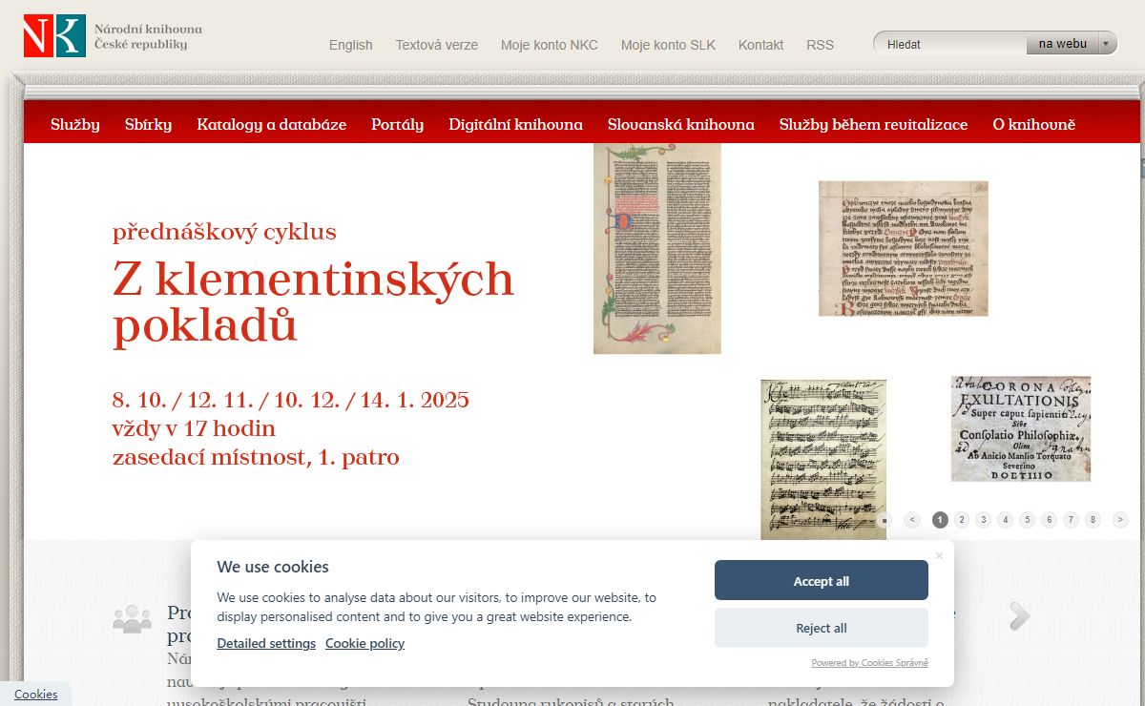The width and height of the screenshot is (1145, 706).
Task: Open the RSS feed link
Action: [821, 45]
